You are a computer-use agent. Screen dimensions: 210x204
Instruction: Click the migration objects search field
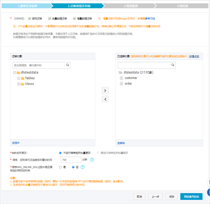(x=42, y=65)
